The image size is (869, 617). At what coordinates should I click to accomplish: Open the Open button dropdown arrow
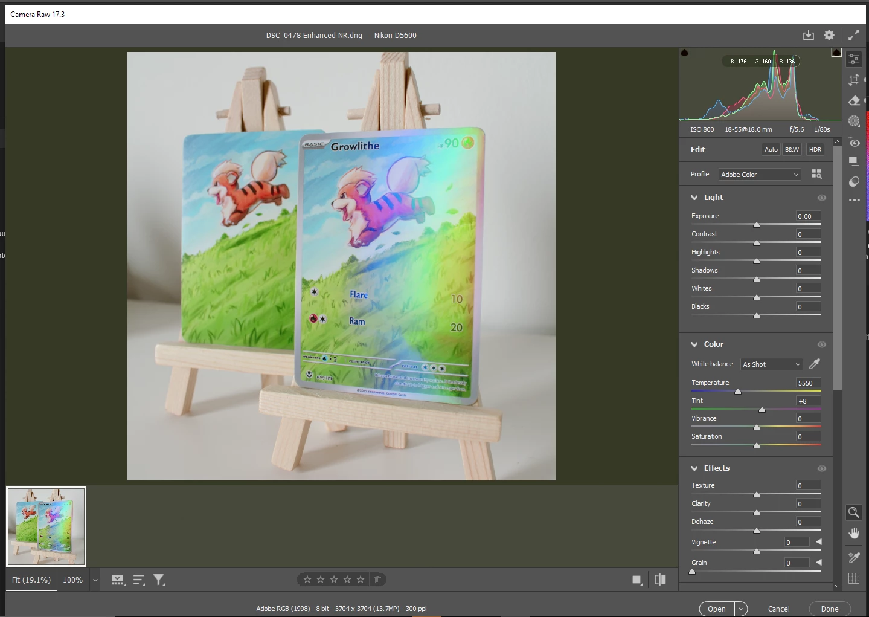tap(742, 609)
